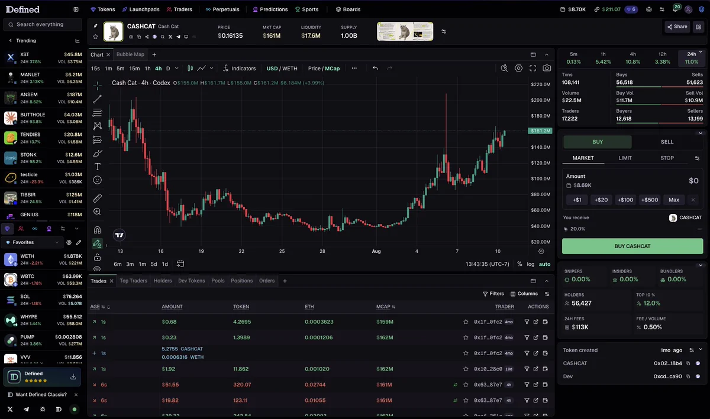This screenshot has height=419, width=710.
Task: Expand the Token created panel chevron
Action: click(x=701, y=350)
